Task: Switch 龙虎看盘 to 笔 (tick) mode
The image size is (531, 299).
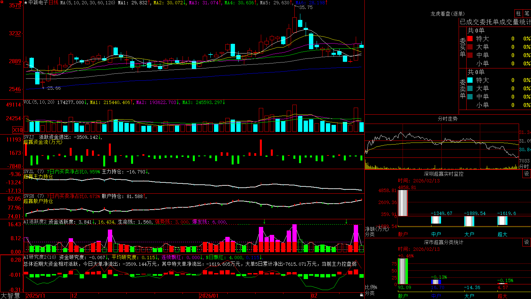Action: (527, 13)
